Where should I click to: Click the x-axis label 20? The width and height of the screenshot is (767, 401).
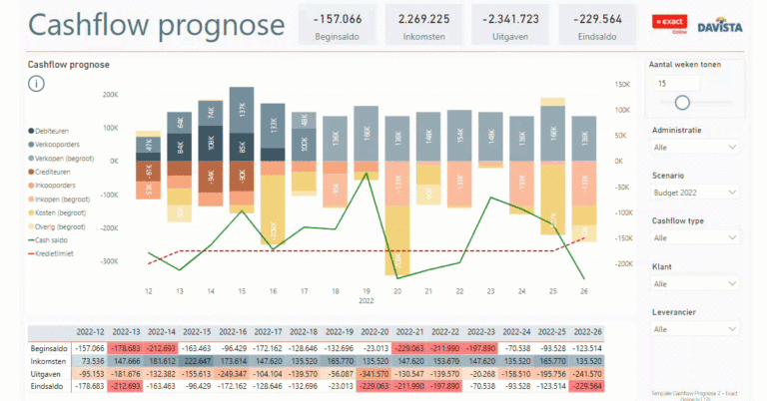coord(397,291)
